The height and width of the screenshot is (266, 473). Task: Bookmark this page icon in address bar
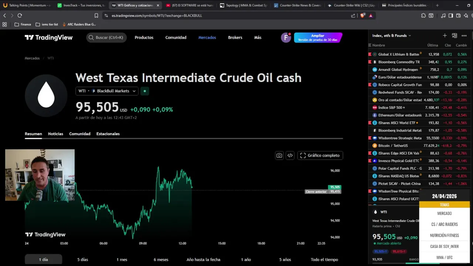coord(96,16)
